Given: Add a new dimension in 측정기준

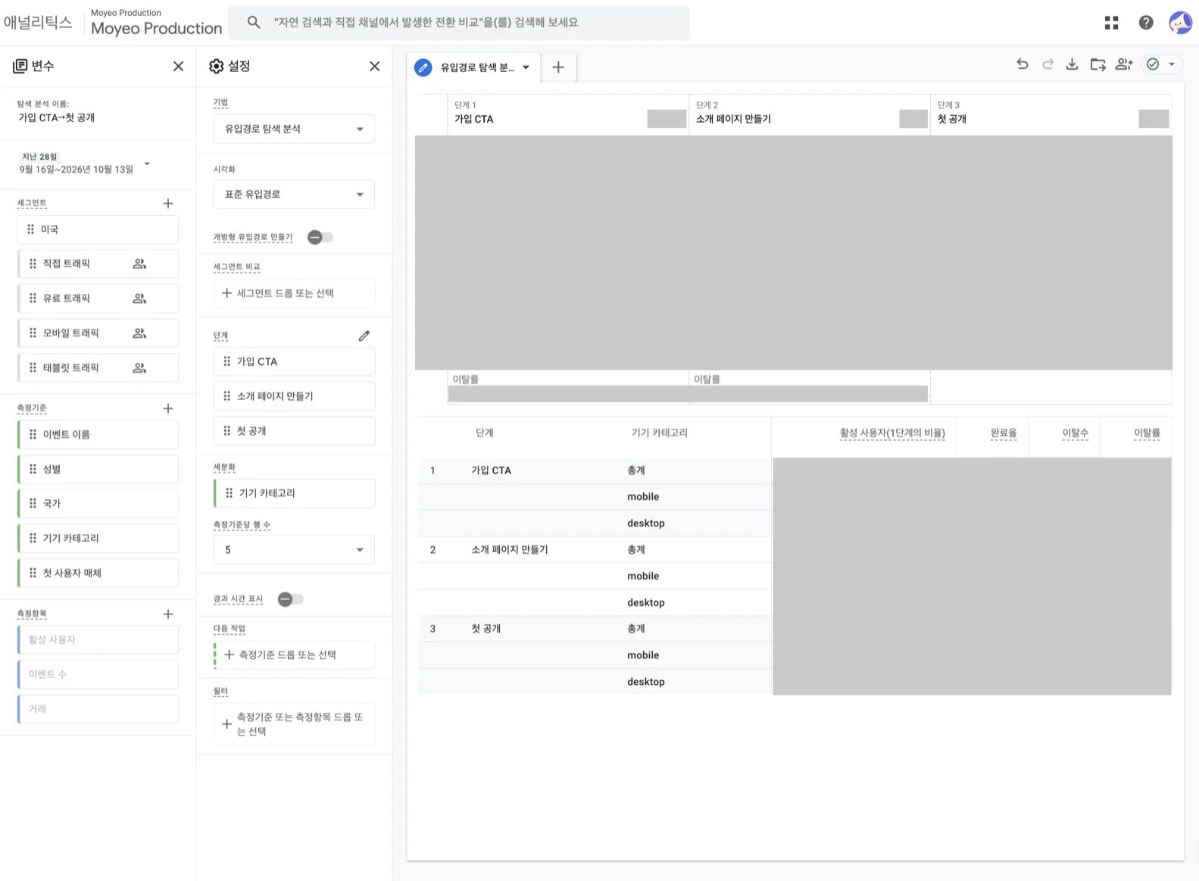Looking at the screenshot, I should [x=168, y=408].
